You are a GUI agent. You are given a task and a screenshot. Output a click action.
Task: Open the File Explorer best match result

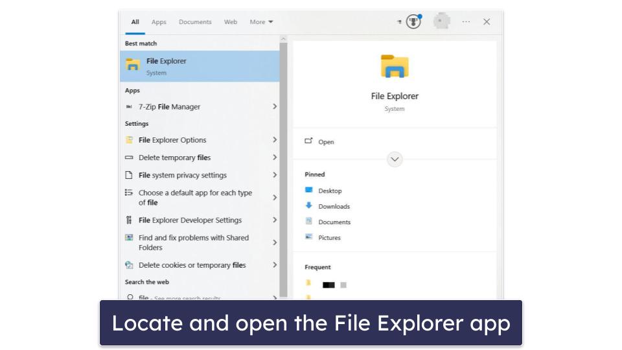point(200,66)
